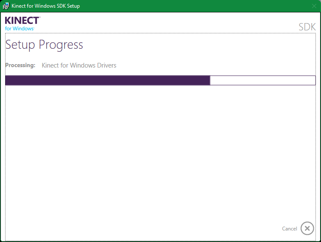Image resolution: width=321 pixels, height=242 pixels.
Task: Click the word 'Setup' in the page heading
Action: 20,45
